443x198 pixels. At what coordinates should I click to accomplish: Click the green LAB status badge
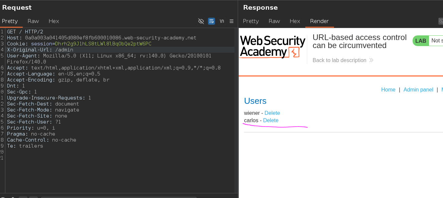tap(421, 41)
